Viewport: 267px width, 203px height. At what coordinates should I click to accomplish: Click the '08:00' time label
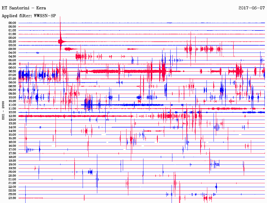click(x=12, y=83)
